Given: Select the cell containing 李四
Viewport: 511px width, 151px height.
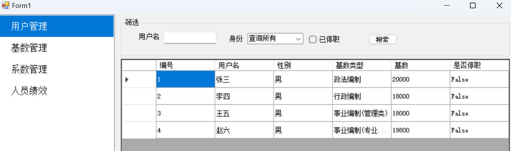Looking at the screenshot, I should click(x=244, y=96).
